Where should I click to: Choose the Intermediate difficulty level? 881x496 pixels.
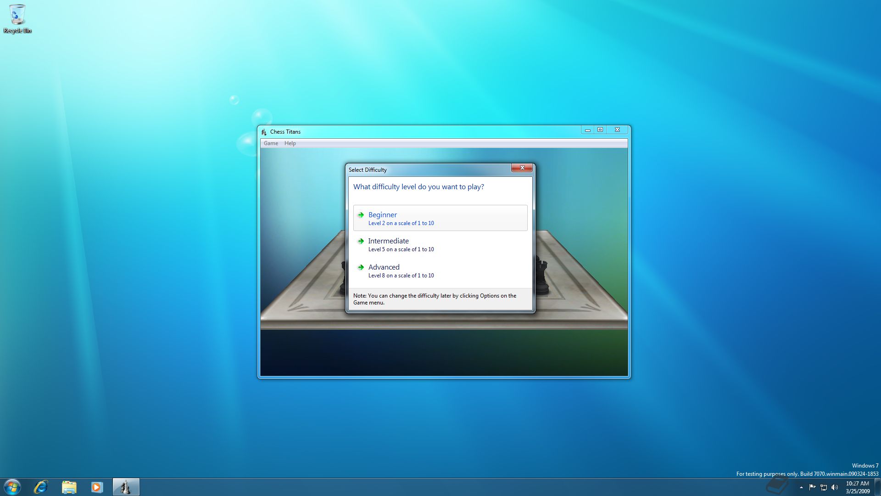[440, 244]
